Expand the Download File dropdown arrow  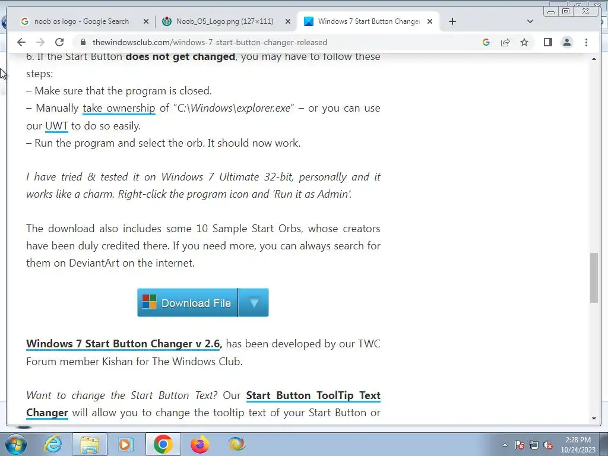coord(254,302)
